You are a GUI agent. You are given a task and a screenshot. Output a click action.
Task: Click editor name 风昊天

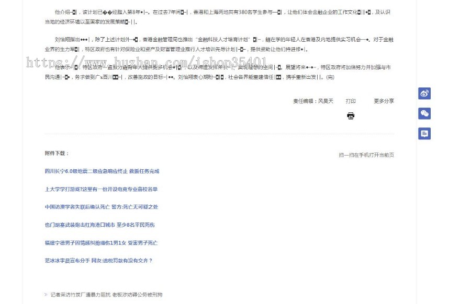[x=326, y=101]
